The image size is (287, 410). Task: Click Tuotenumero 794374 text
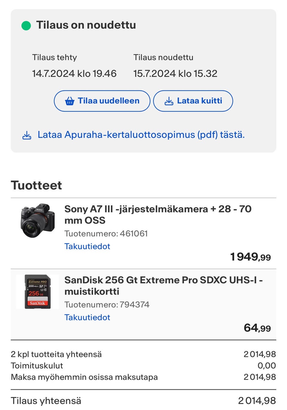click(x=107, y=305)
